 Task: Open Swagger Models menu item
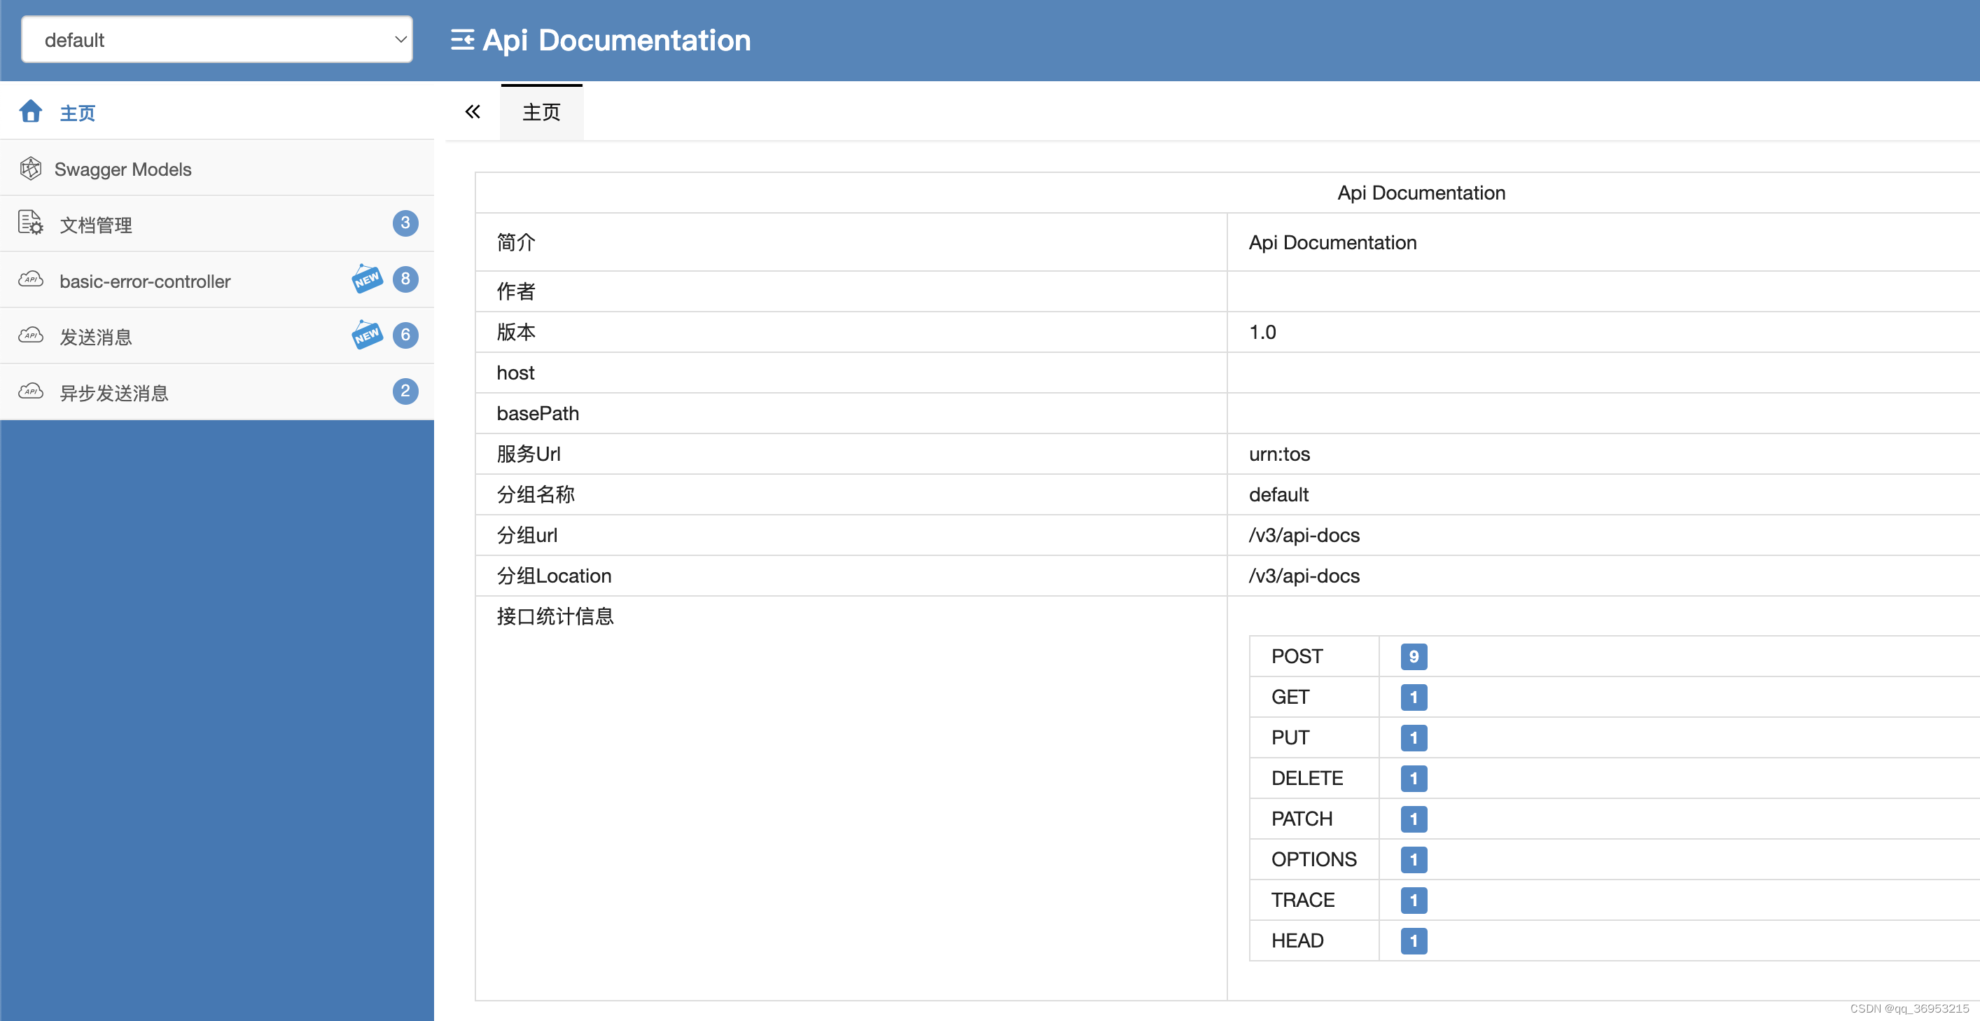123,169
